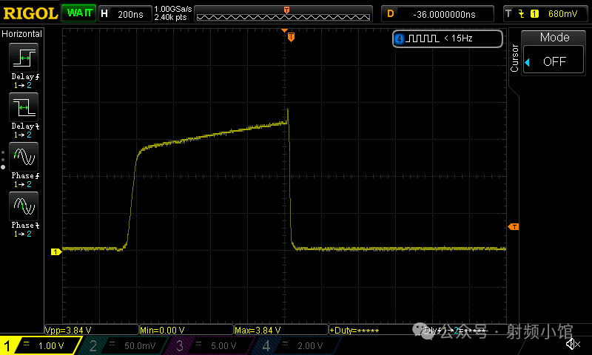
Task: Click the sound speaker icon
Action: [572, 344]
